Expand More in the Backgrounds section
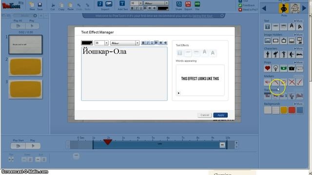The height and width of the screenshot is (175, 312). (x=298, y=104)
